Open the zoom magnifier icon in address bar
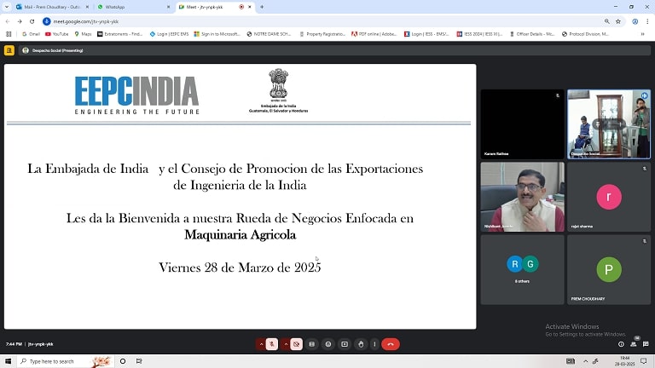Screen dimensions: 655x368 [607, 21]
